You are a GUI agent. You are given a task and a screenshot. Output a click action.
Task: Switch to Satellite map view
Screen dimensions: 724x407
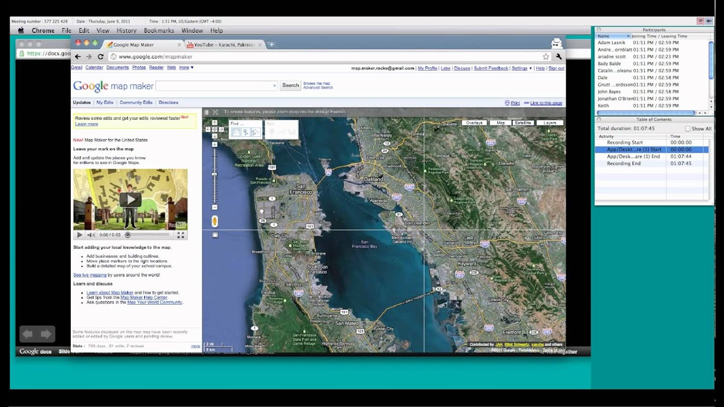[x=523, y=123]
